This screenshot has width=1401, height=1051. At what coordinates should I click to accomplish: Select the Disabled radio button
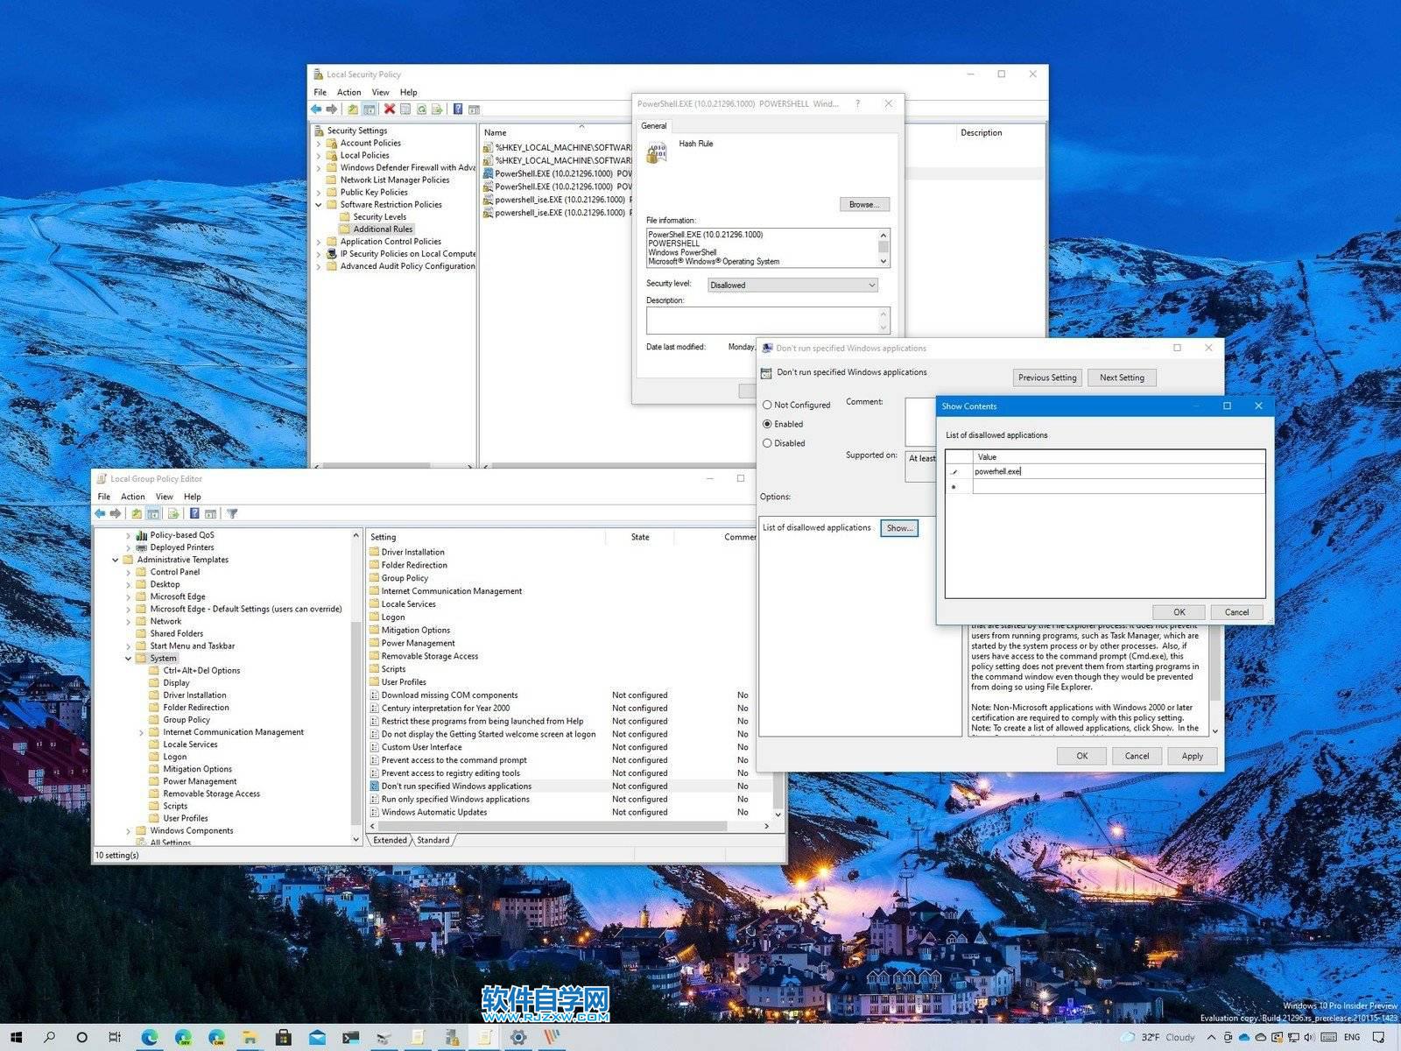click(x=768, y=443)
